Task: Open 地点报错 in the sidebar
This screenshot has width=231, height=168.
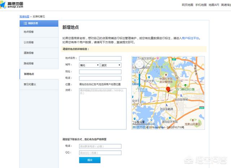Action: (x=39, y=32)
